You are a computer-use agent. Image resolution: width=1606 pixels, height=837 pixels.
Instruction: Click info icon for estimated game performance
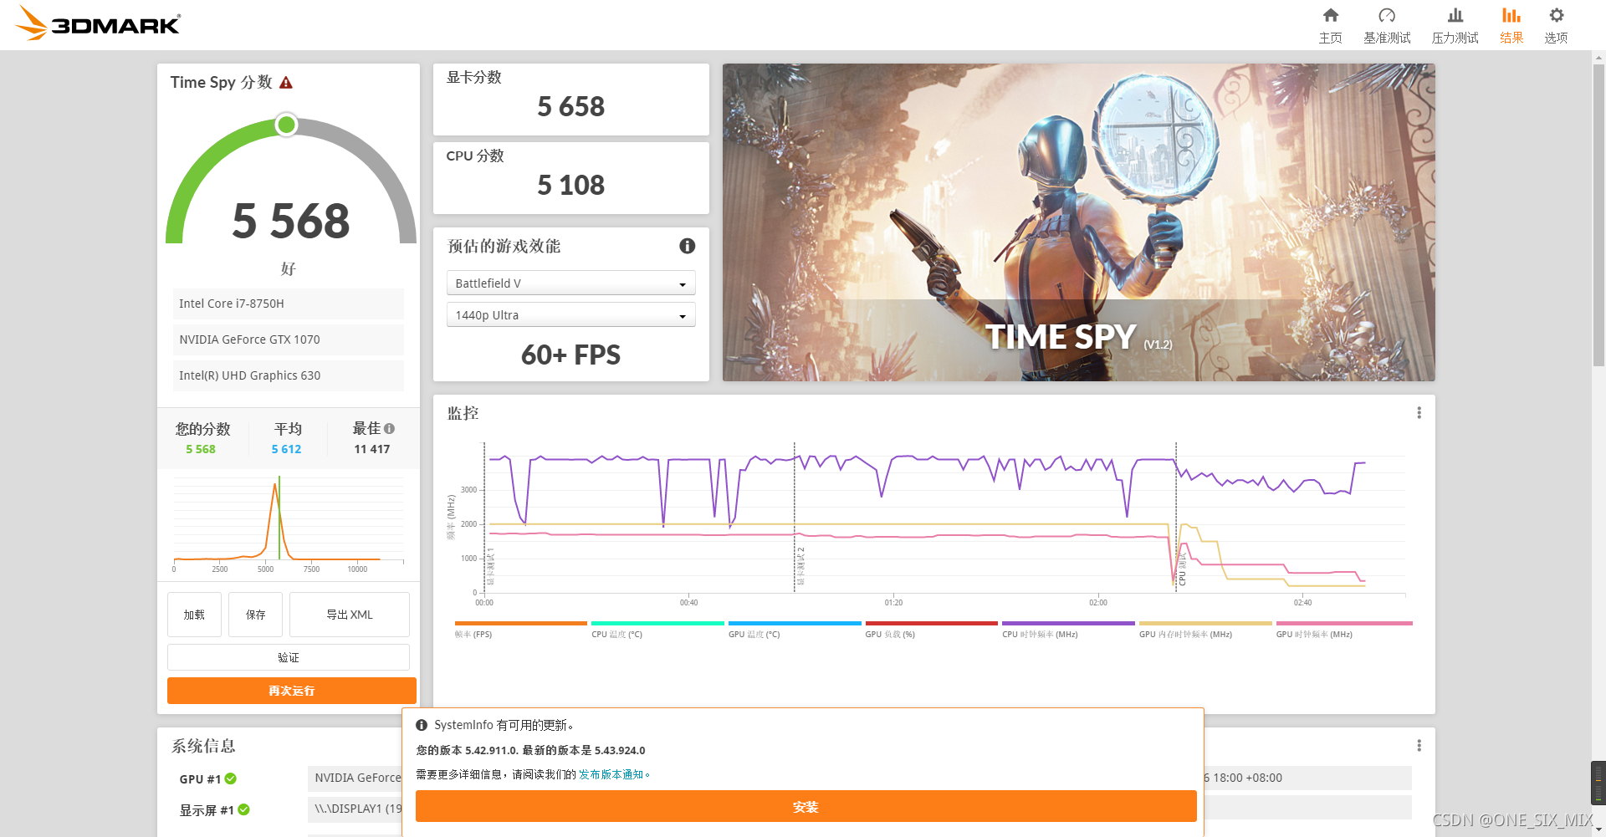click(688, 246)
